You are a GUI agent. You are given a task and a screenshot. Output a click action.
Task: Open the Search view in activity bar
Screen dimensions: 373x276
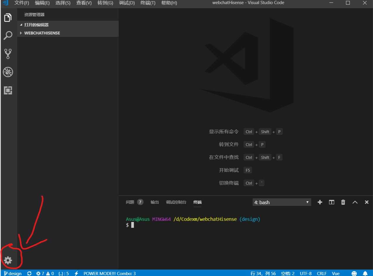coord(8,36)
